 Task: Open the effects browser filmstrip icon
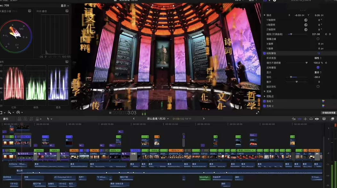[x=324, y=119]
